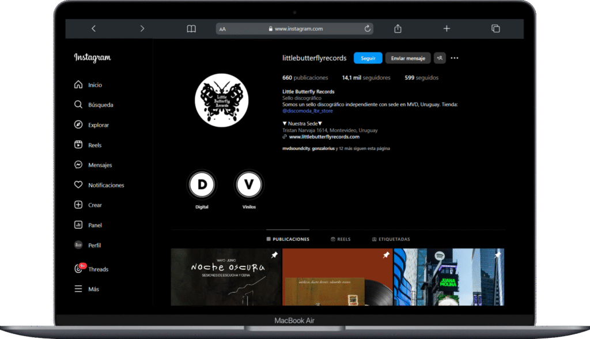
Task: Open the pinned Juana Molina billboard post
Action: (449, 277)
